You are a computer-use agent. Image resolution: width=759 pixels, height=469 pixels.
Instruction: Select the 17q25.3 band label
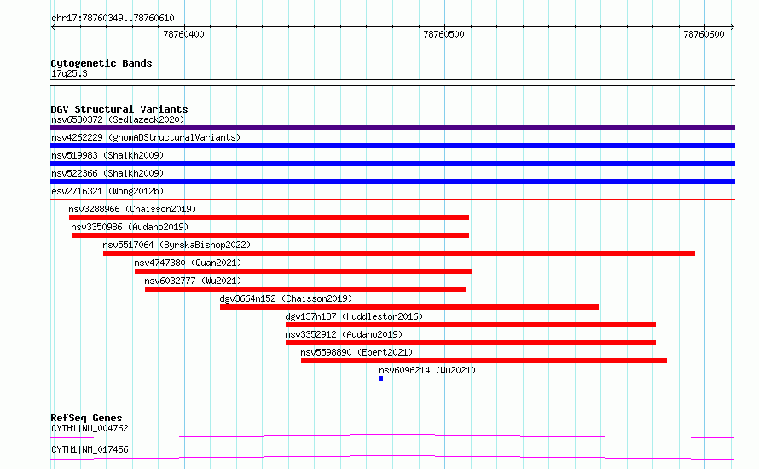tap(69, 73)
